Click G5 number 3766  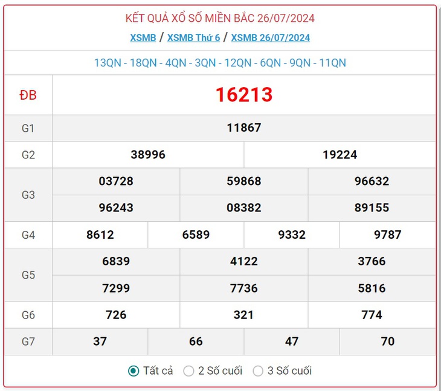click(x=372, y=261)
